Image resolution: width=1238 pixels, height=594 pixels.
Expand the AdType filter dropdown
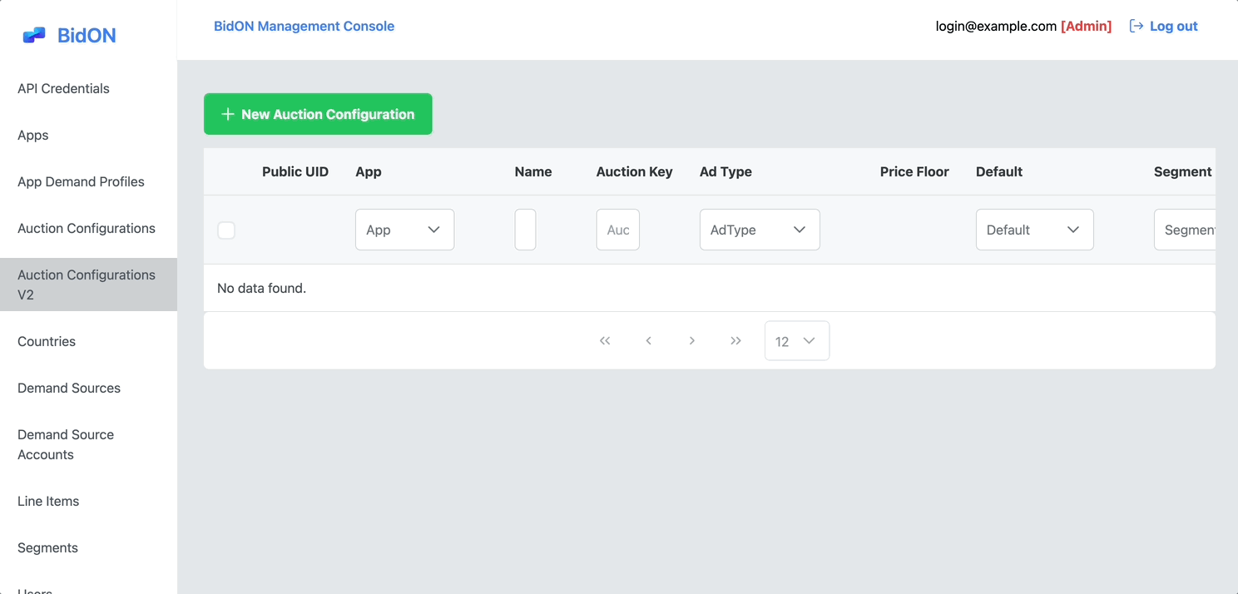tap(759, 229)
